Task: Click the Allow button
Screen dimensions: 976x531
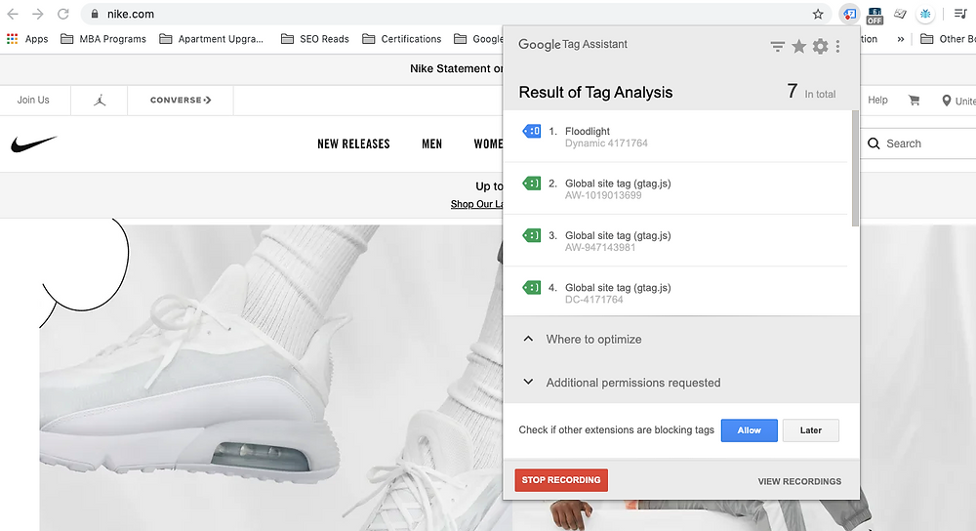Action: pyautogui.click(x=749, y=430)
